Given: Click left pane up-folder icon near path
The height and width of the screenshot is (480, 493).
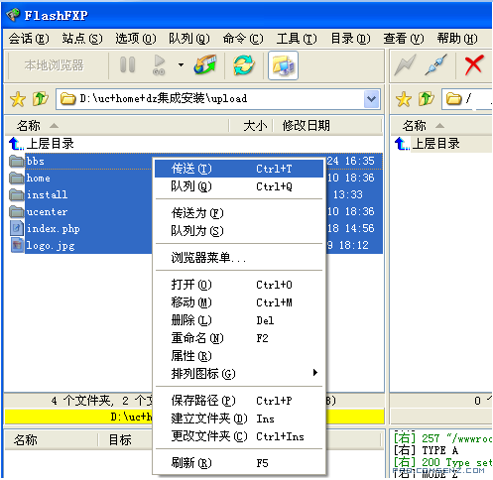Looking at the screenshot, I should (41, 98).
